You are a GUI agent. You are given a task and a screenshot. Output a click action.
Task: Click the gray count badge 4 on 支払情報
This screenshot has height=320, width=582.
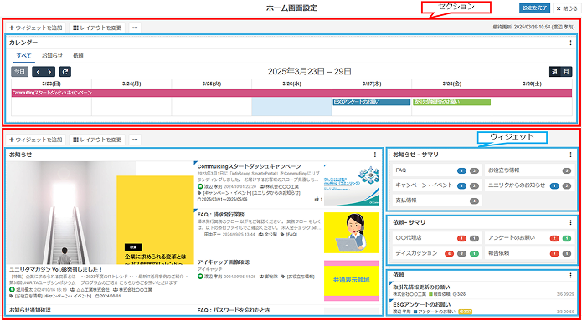tap(474, 201)
